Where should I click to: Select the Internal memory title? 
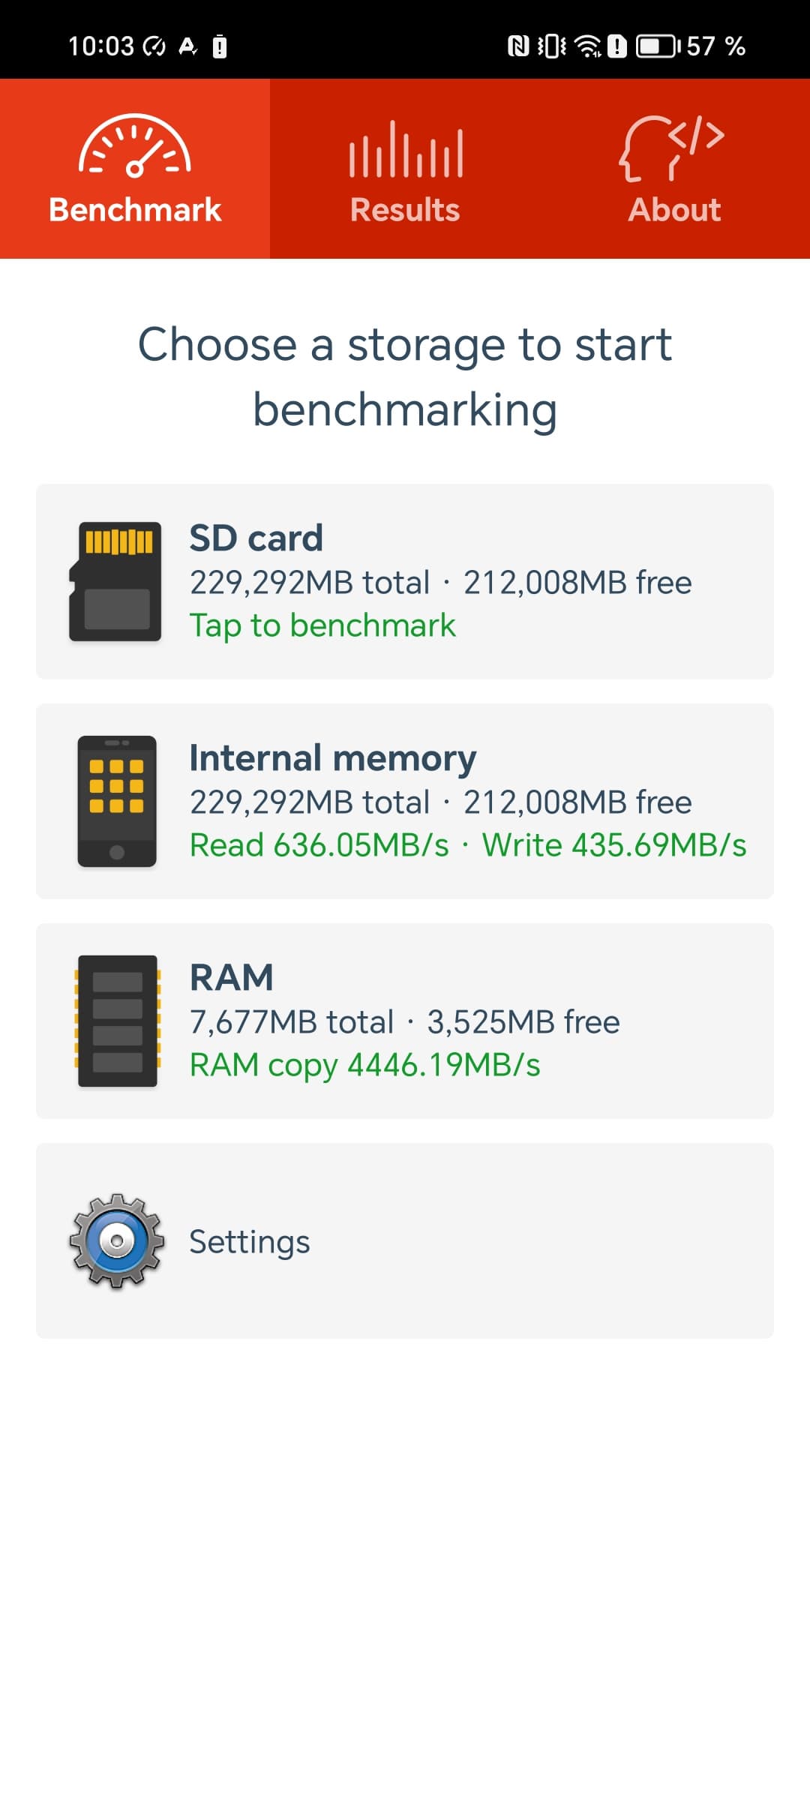[x=332, y=757]
